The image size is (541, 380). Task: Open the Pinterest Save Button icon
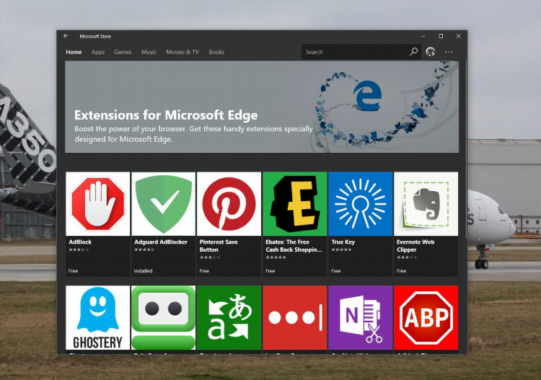[229, 204]
